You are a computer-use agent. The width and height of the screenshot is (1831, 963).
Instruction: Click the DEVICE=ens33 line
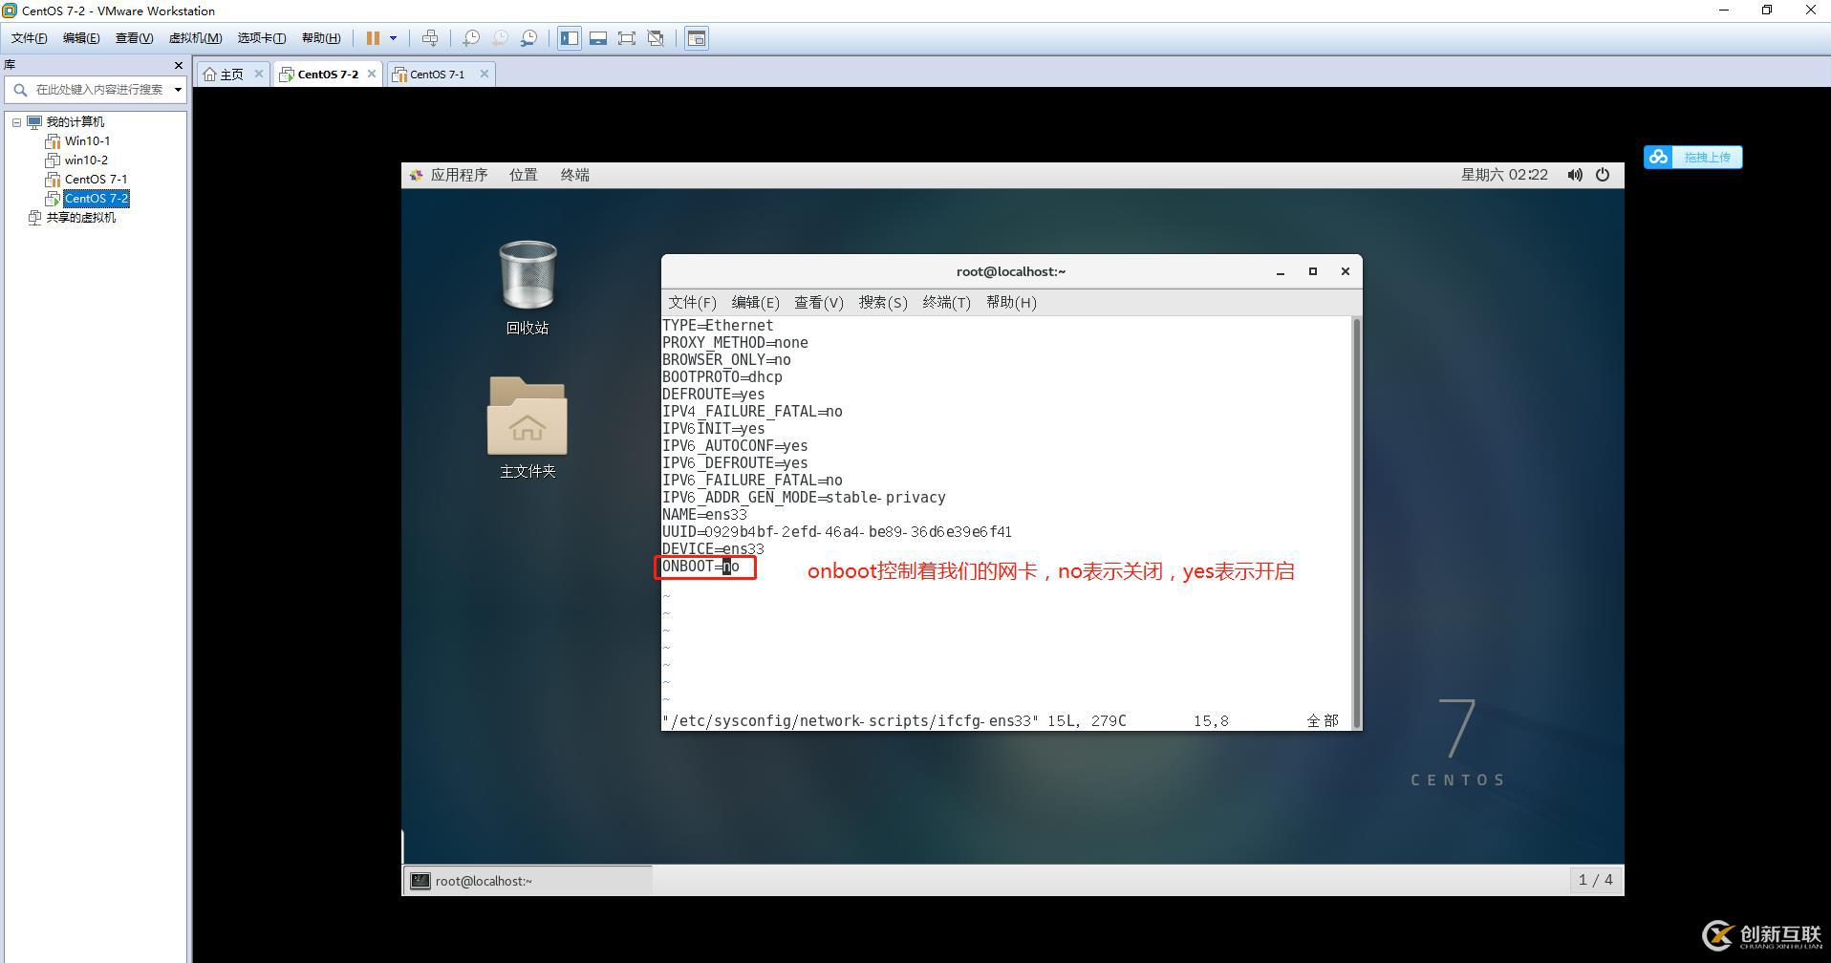coord(714,549)
